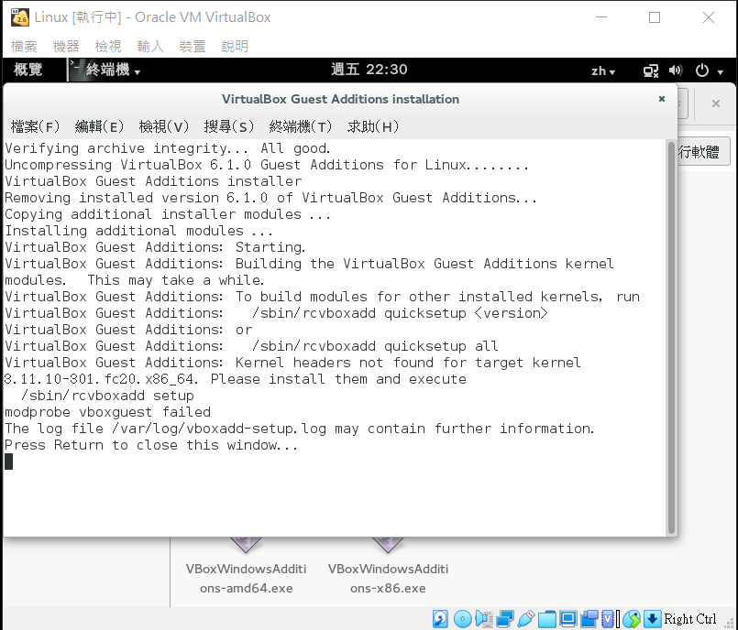Expand the power menu arrow

point(720,72)
